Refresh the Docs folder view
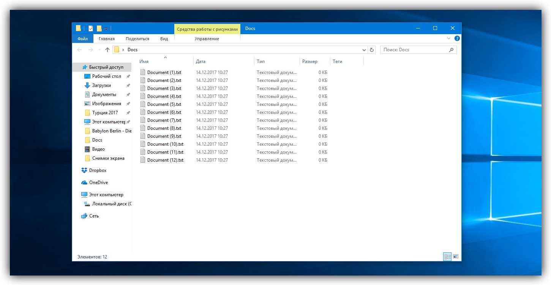The width and height of the screenshot is (551, 285). point(372,50)
